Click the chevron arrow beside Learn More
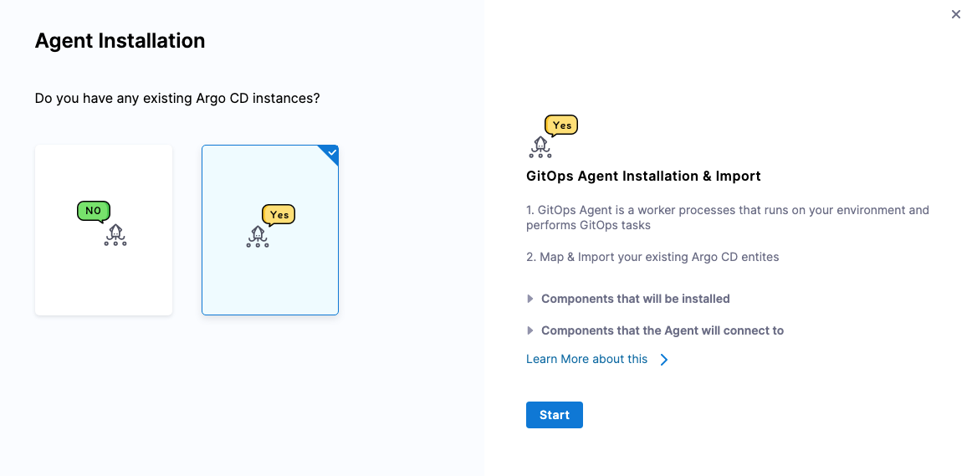 (664, 360)
